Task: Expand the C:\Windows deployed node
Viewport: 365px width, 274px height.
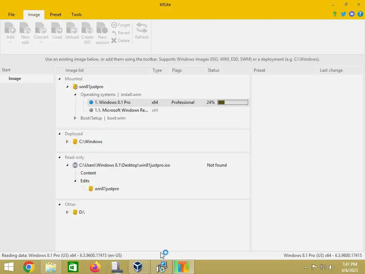Action: pyautogui.click(x=67, y=142)
